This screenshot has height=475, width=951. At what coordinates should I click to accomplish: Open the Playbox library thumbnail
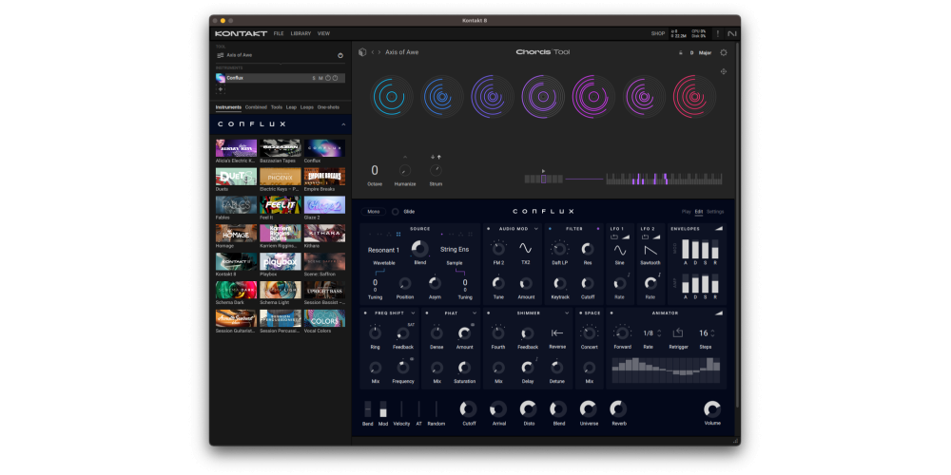point(281,262)
